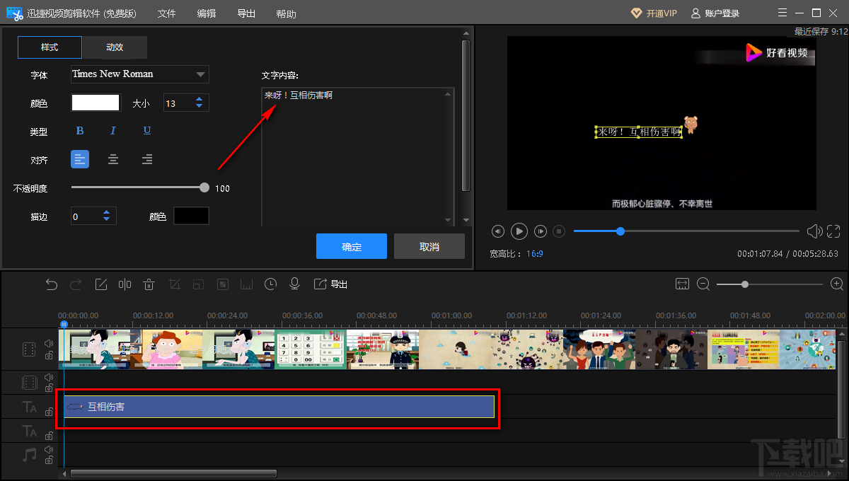Start voiceover with the microphone icon
Screen dimensions: 849x481
pyautogui.click(x=294, y=284)
